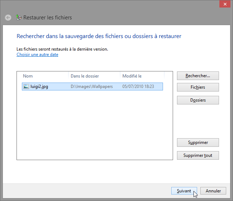Viewport: 233px width, 201px height.
Task: Click empty area of file list
Action: coord(95,125)
